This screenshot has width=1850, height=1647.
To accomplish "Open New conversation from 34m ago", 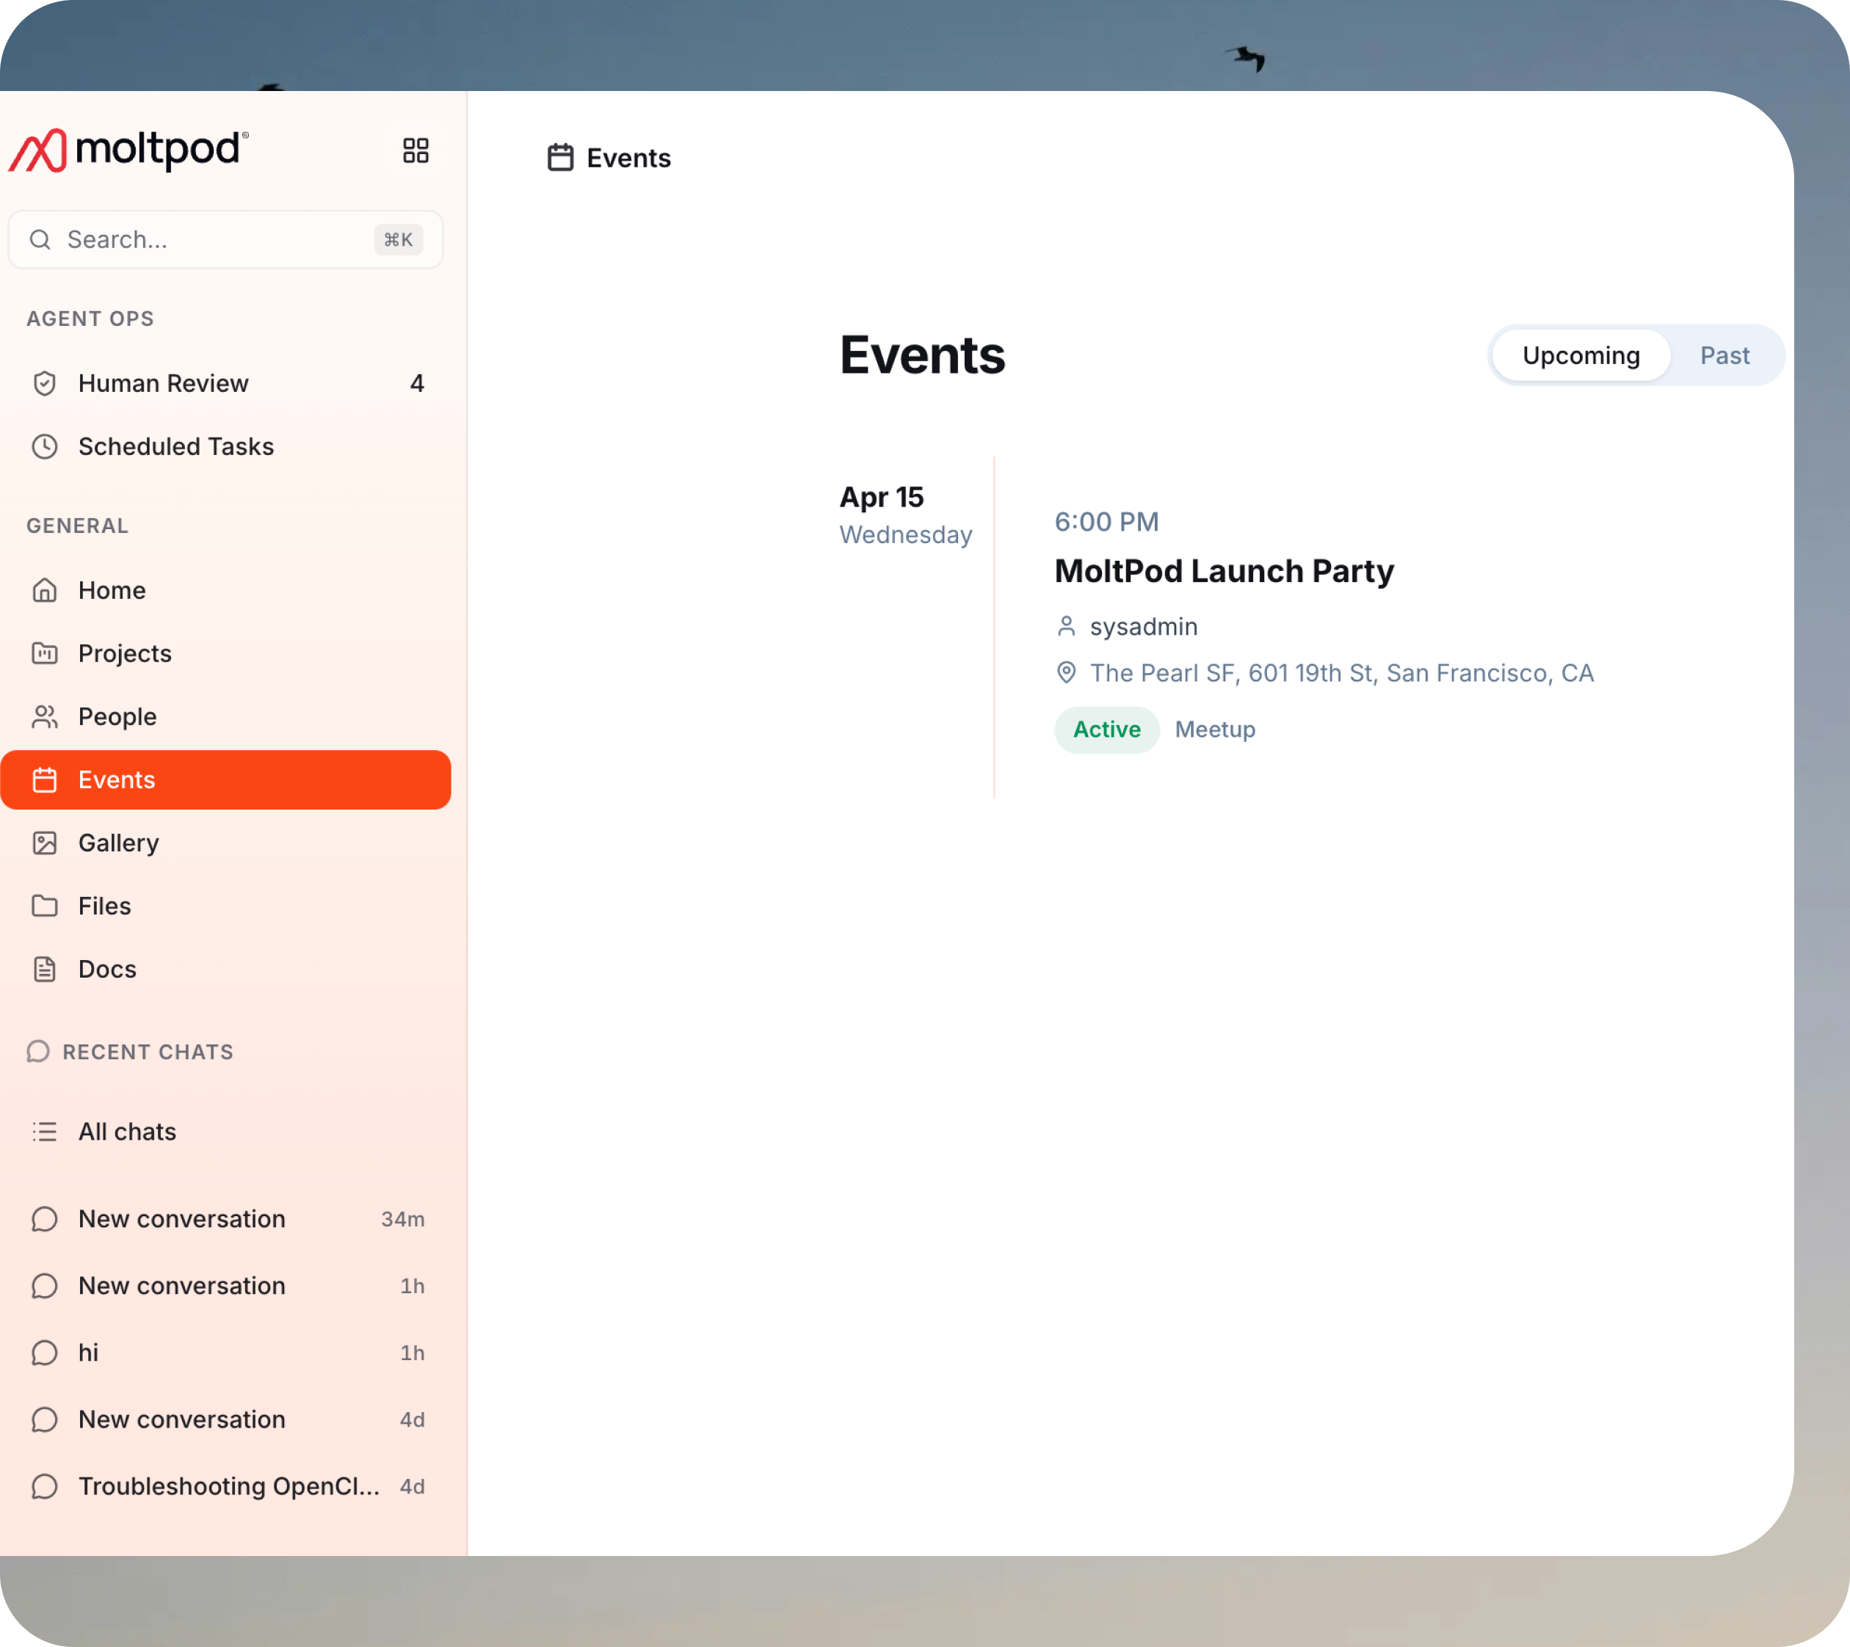I will tap(225, 1220).
